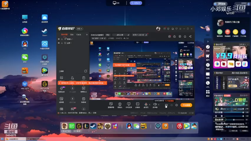Launch QQ penguin from the dock

[x=129, y=126]
